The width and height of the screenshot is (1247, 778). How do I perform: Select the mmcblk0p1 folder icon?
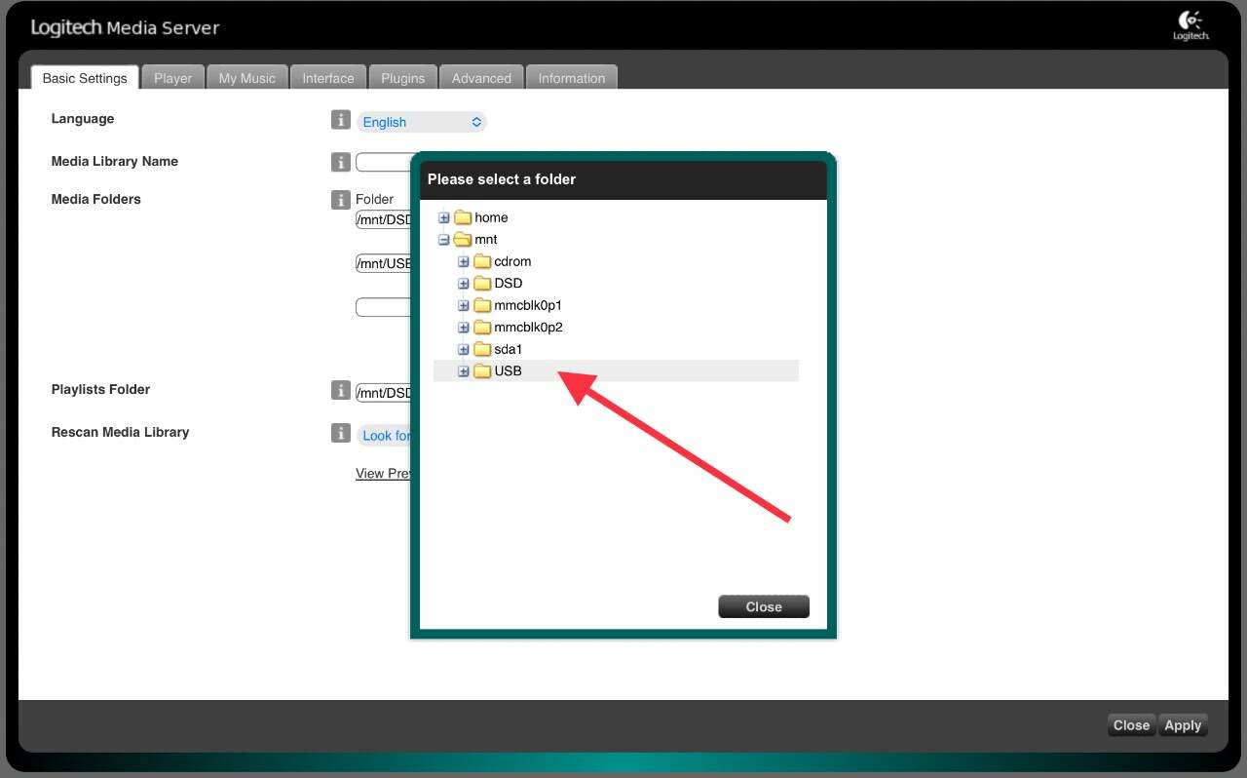(482, 305)
